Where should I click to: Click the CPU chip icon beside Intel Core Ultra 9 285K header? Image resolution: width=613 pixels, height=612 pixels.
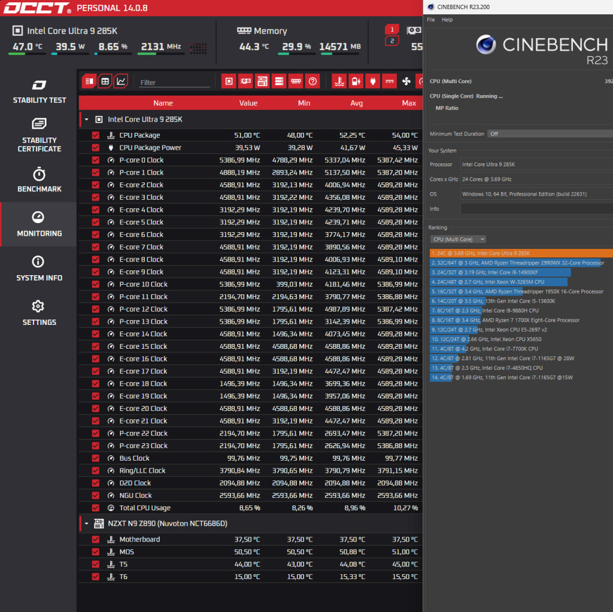[17, 31]
